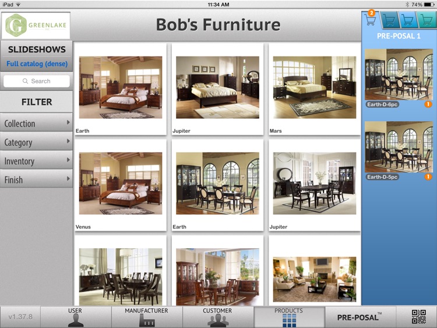
Task: Select the Earth-D-6pc cart item image
Action: click(x=399, y=75)
